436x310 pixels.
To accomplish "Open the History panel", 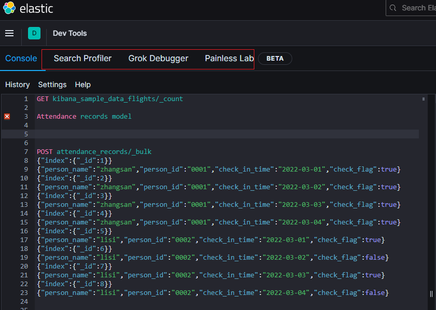I will click(x=17, y=84).
